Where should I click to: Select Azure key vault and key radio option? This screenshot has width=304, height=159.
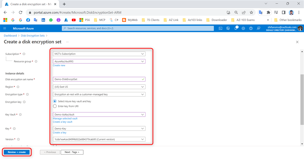(55, 101)
